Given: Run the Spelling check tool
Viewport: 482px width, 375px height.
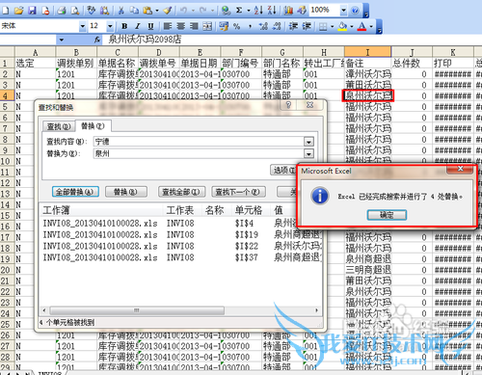Looking at the screenshot, I should (92, 11).
